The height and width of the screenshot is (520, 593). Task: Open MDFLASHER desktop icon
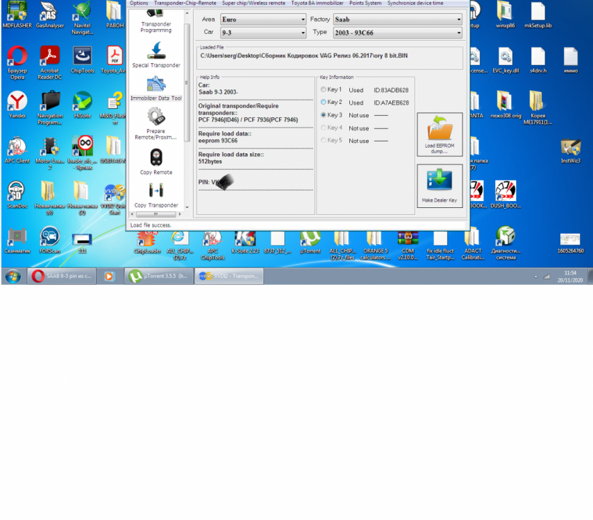(x=17, y=15)
